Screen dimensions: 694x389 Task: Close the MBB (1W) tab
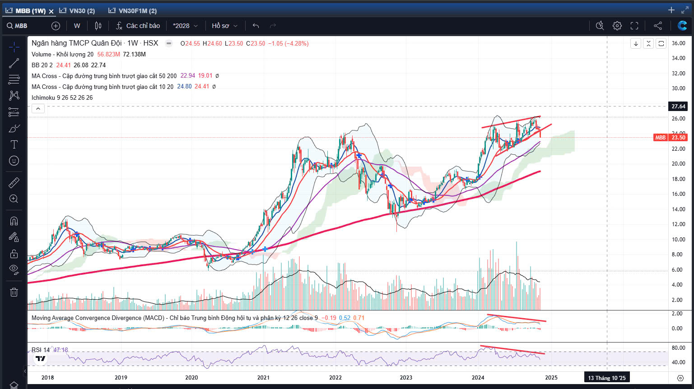tap(51, 11)
